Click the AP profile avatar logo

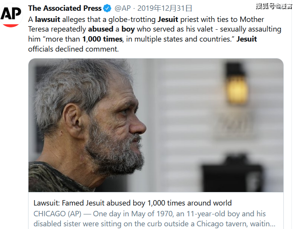(x=11, y=15)
